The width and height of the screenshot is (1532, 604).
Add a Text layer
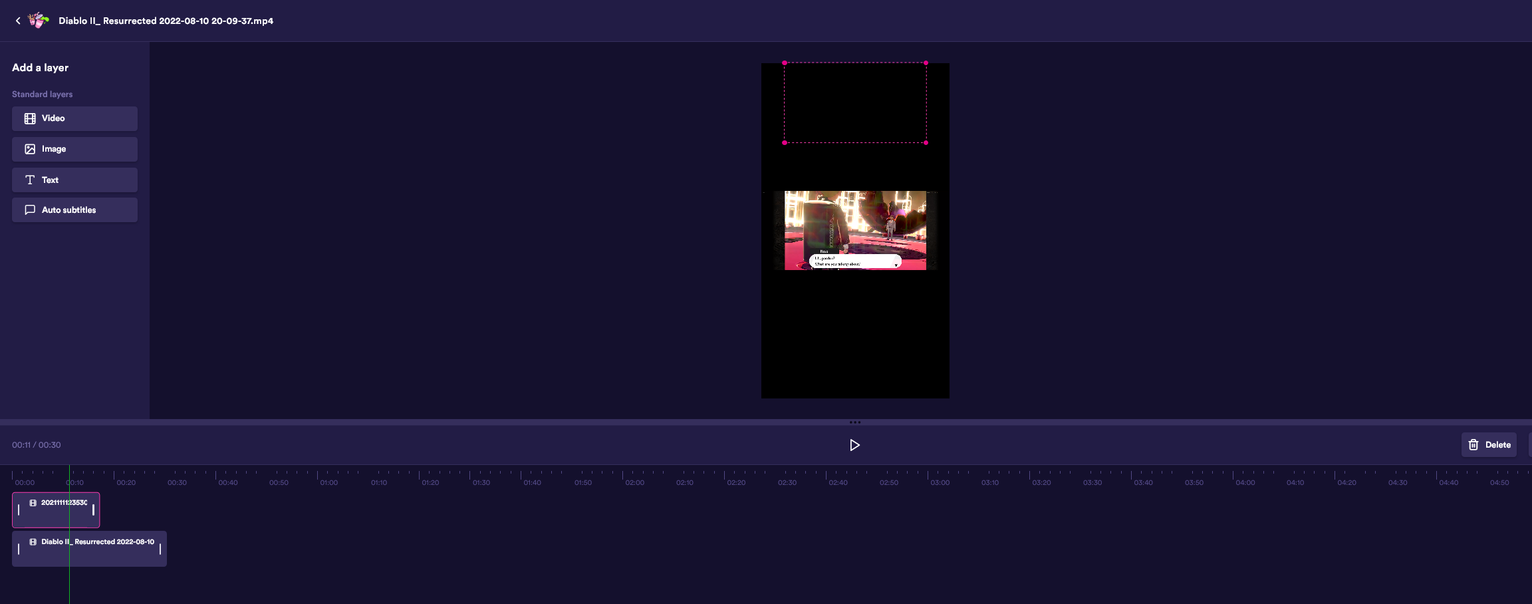[74, 180]
